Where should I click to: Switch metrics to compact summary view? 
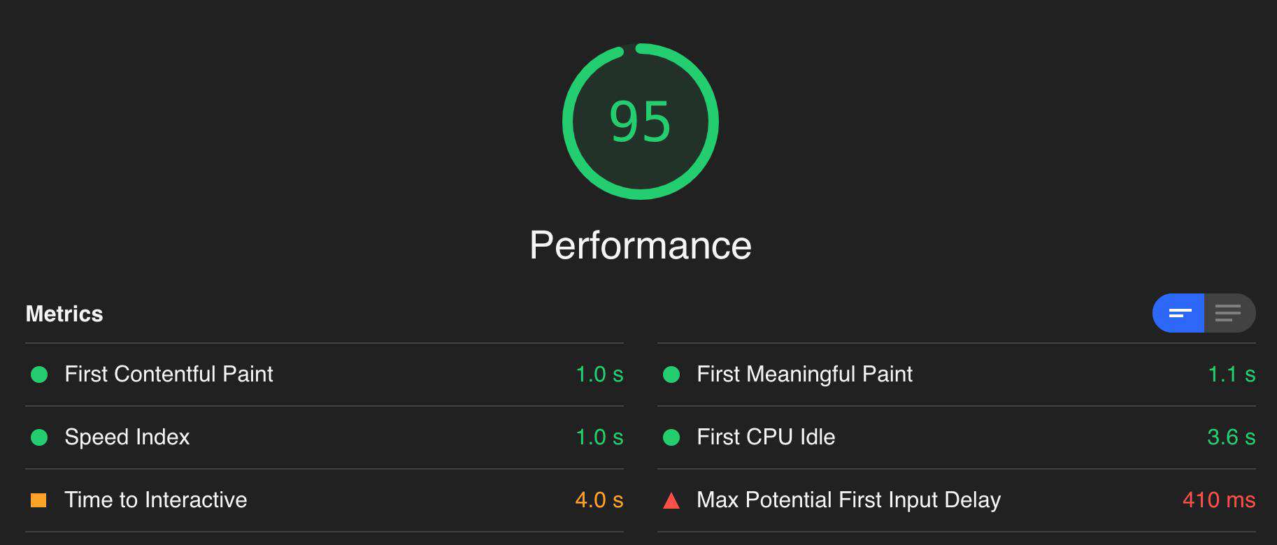(x=1178, y=313)
